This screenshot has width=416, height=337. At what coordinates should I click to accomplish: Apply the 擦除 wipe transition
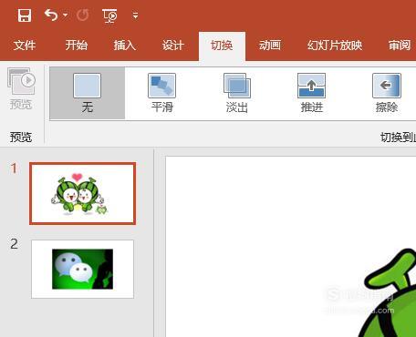tap(387, 93)
